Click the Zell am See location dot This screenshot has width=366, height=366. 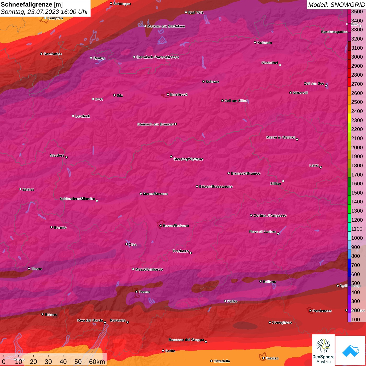pos(326,85)
